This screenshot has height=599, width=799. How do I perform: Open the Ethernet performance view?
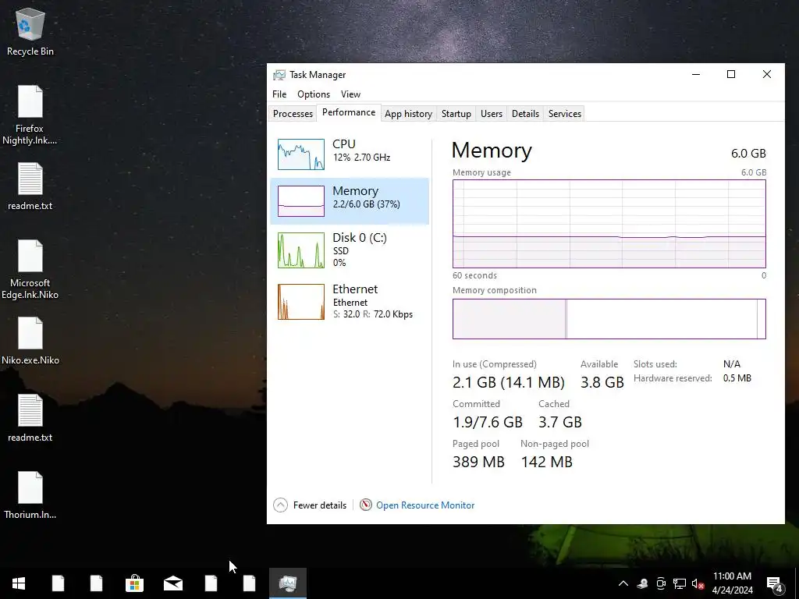click(350, 302)
